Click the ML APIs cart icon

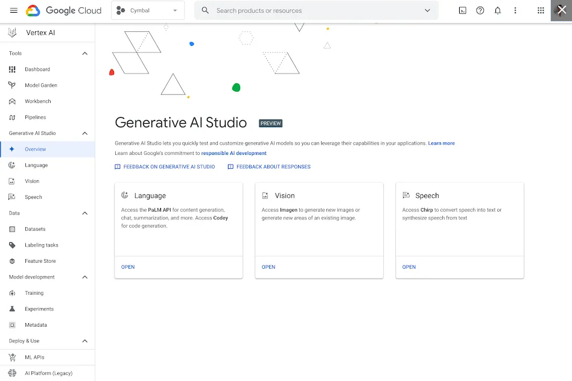pyautogui.click(x=12, y=357)
